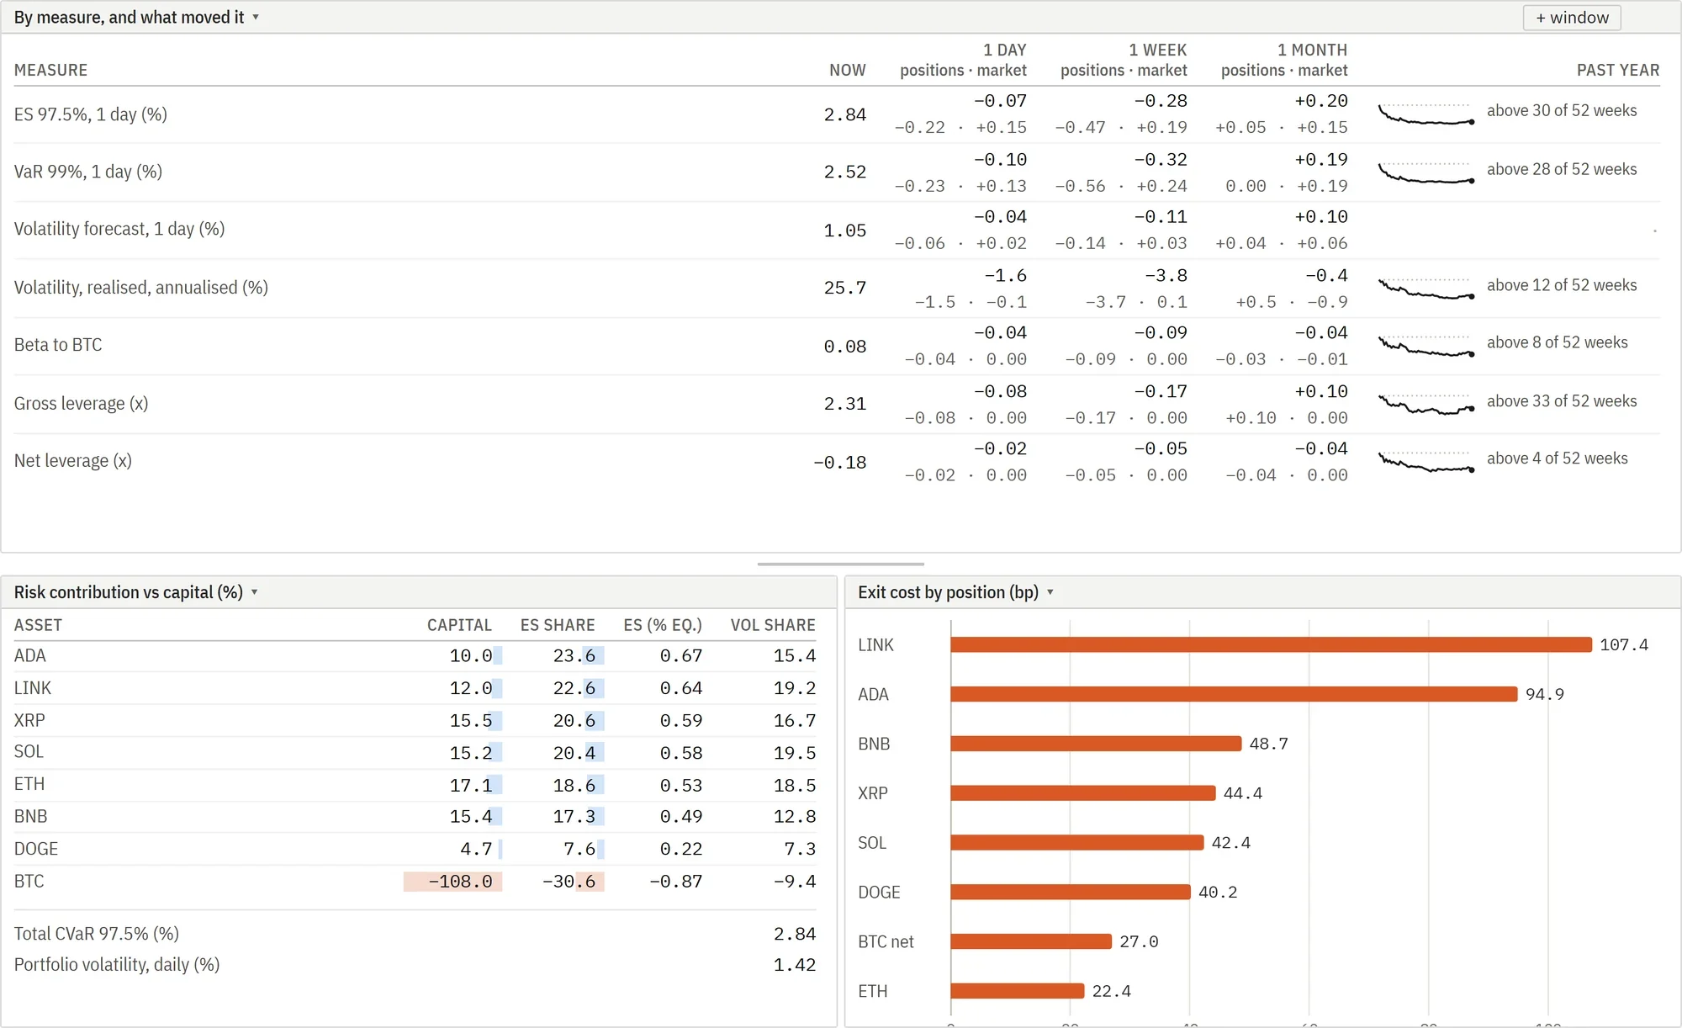Image resolution: width=1682 pixels, height=1028 pixels.
Task: Click the '1 MONTH' column header
Action: click(1312, 50)
